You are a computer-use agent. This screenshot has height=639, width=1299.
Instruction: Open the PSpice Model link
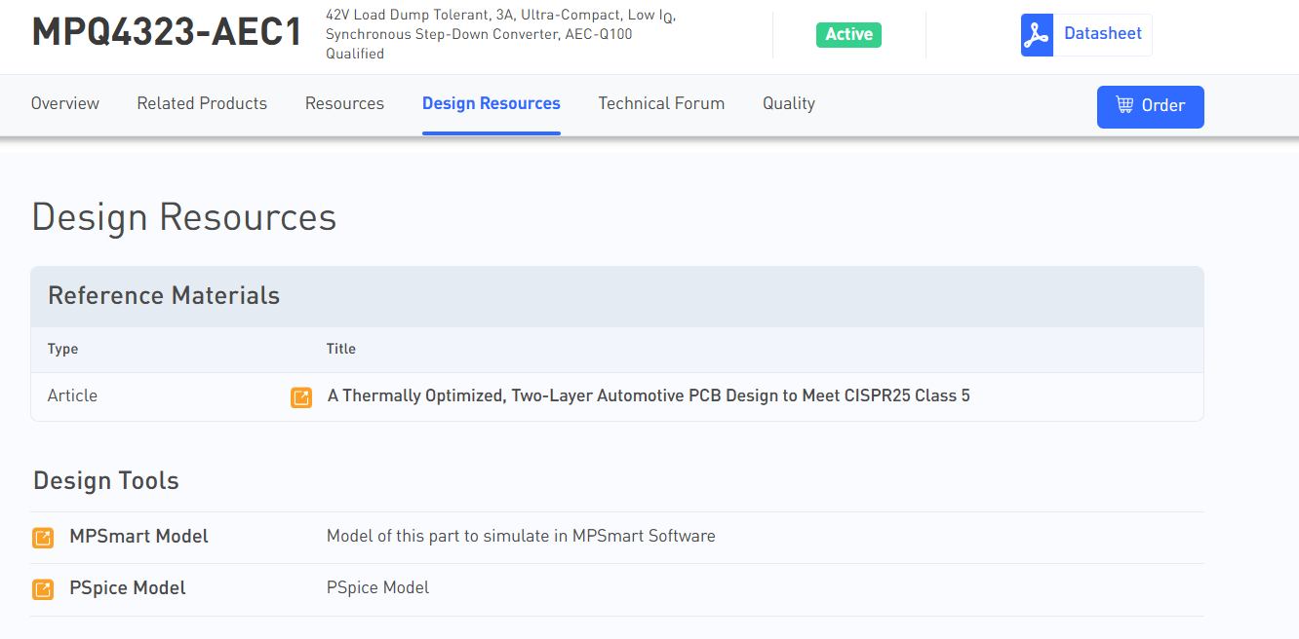[128, 588]
